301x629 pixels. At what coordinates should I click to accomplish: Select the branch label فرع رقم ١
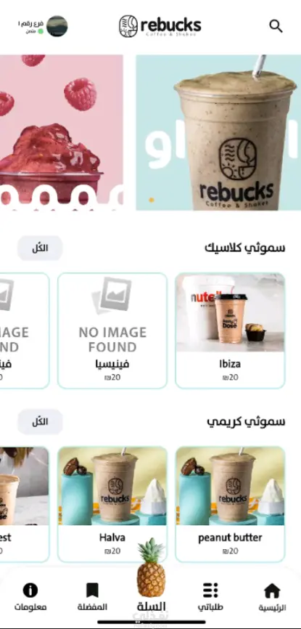[30, 24]
